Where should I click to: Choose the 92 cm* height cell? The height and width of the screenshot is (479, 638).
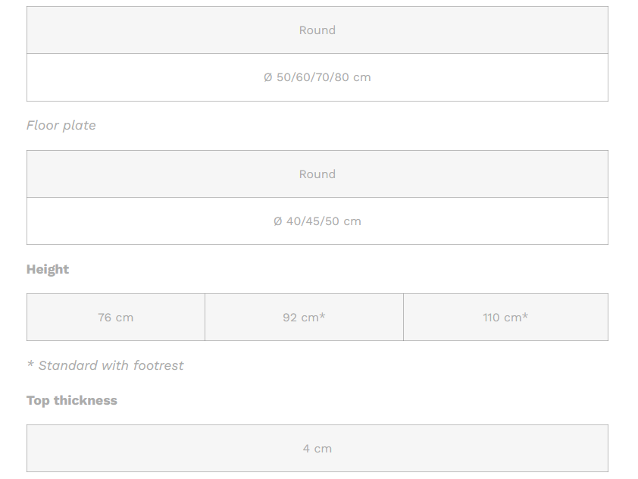(304, 318)
